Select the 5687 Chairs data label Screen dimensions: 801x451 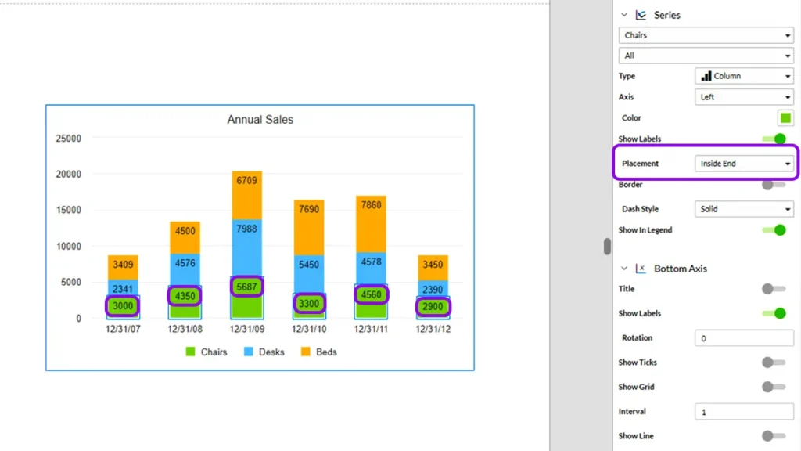point(246,287)
